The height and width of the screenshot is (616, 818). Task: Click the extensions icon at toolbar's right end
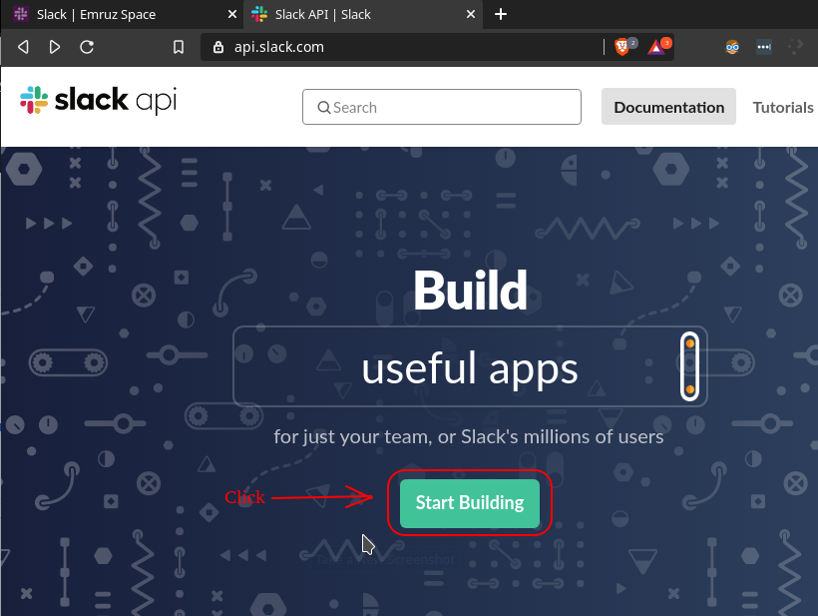[x=796, y=47]
